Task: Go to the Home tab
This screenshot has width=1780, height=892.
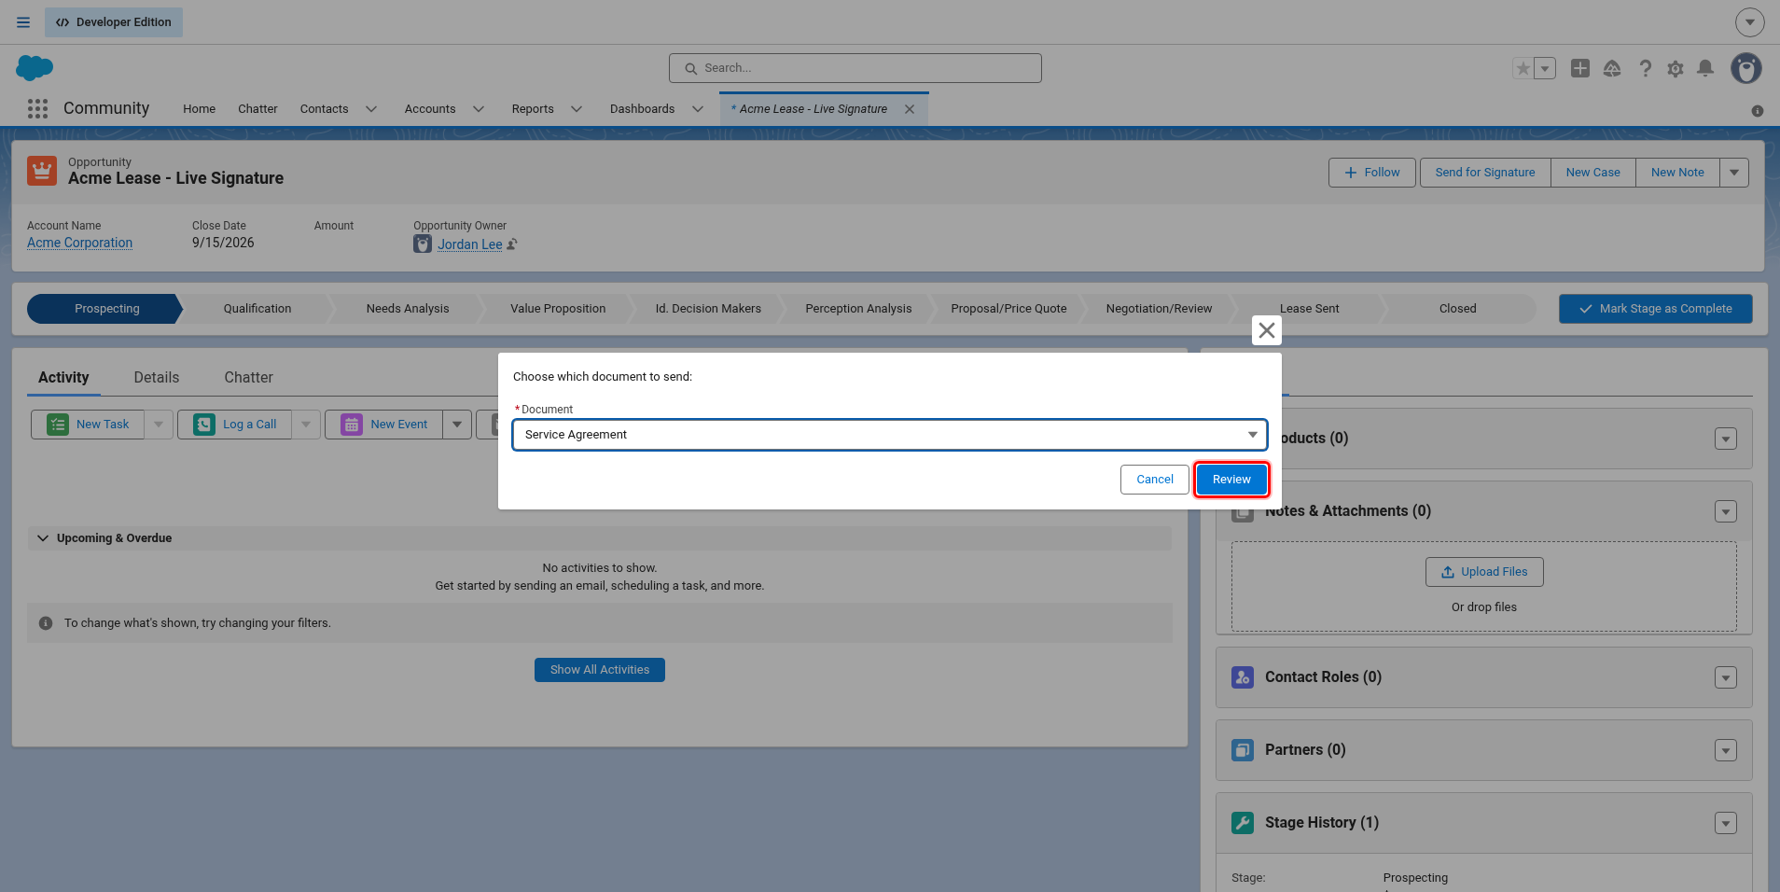Action: (x=199, y=109)
